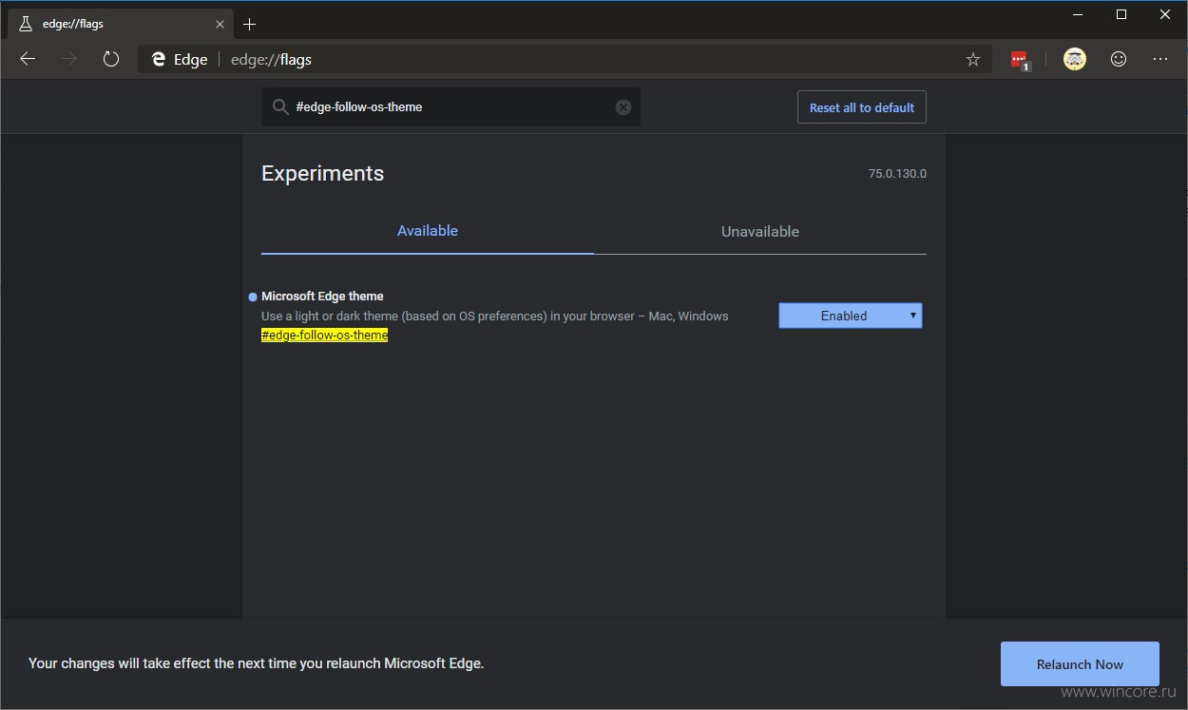Image resolution: width=1188 pixels, height=710 pixels.
Task: Go back with the browser back arrow
Action: pos(28,59)
